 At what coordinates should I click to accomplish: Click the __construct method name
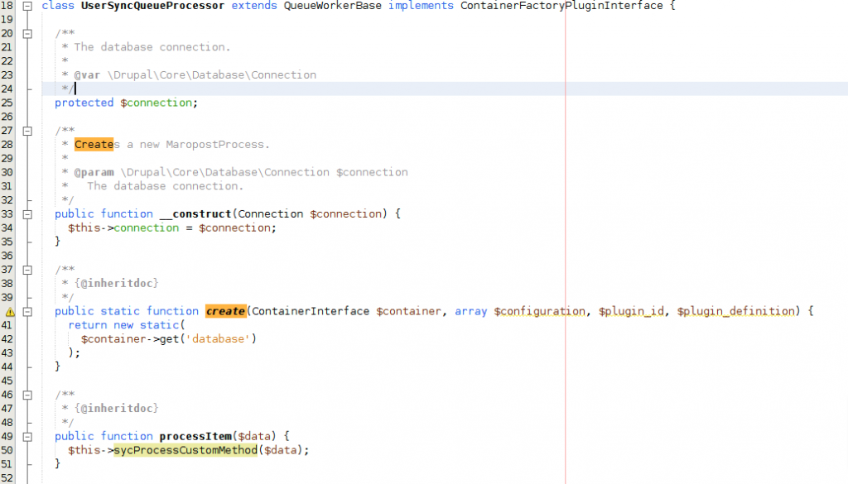pos(195,214)
